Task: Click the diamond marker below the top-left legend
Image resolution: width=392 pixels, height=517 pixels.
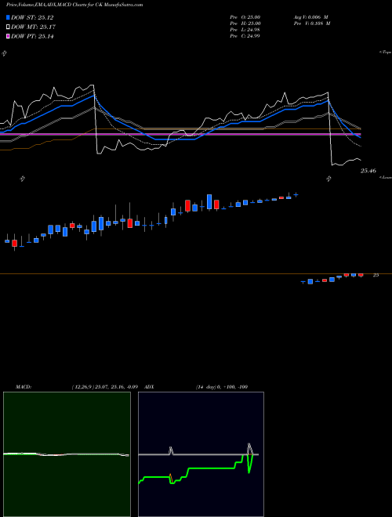Action: [x=4, y=53]
